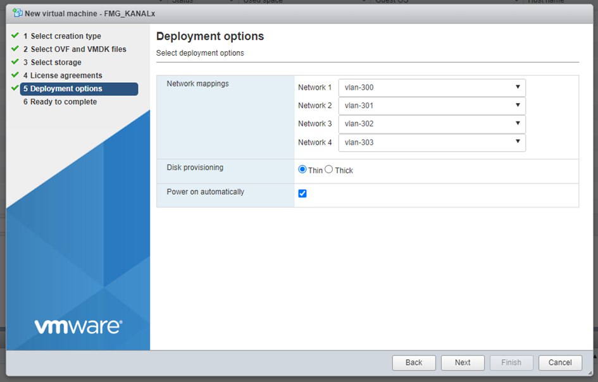Click the Back button
598x382 pixels.
pyautogui.click(x=414, y=362)
